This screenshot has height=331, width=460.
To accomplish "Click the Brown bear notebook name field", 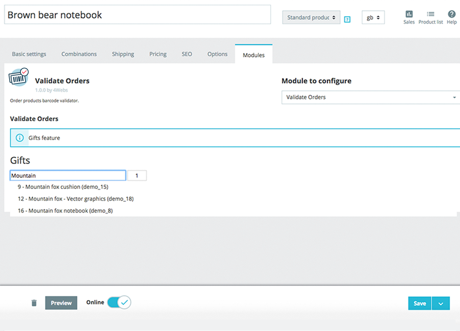I will click(x=138, y=15).
